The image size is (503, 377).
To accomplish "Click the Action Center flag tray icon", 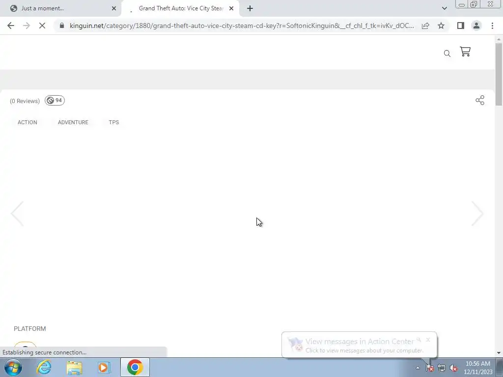I will [x=429, y=368].
